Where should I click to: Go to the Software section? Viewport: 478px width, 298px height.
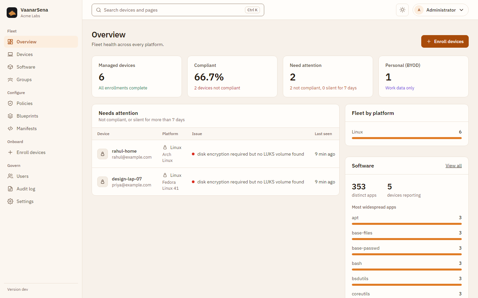41,67
